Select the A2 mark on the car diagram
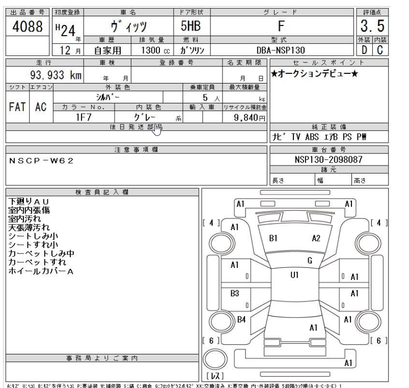Image resolution: width=409 pixels, height=388 pixels. (x=315, y=237)
